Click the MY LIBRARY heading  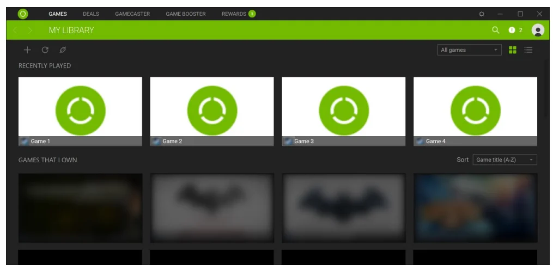71,30
